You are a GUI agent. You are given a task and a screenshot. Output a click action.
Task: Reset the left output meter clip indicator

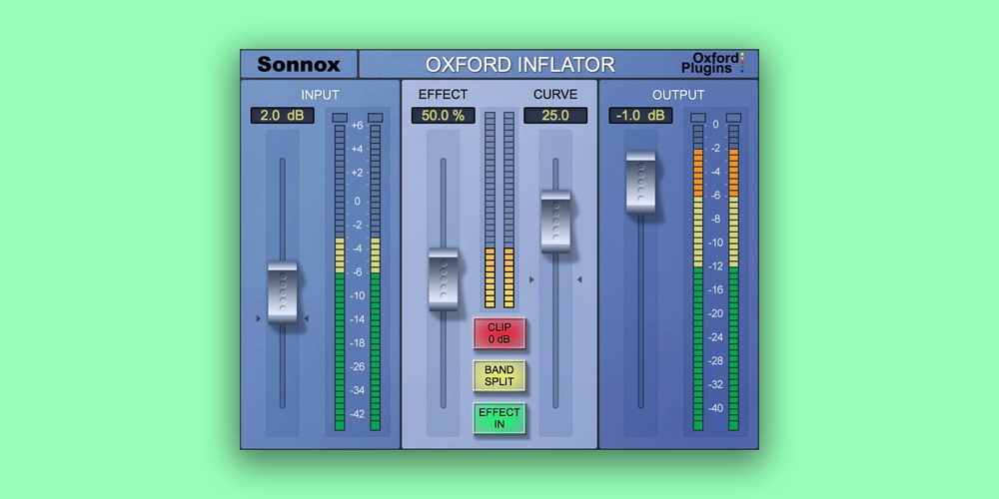coord(698,119)
